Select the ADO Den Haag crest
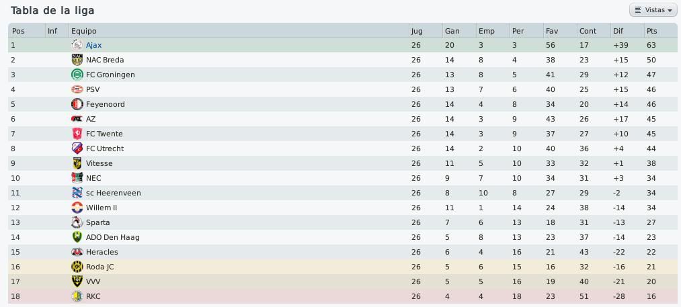 coord(77,236)
